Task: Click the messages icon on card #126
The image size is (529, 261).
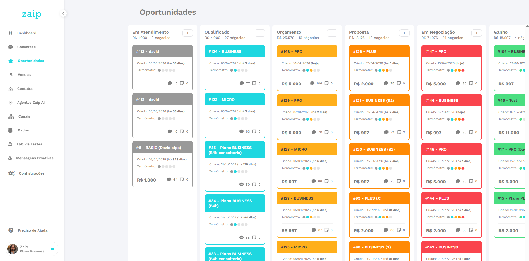Action: tap(386, 83)
